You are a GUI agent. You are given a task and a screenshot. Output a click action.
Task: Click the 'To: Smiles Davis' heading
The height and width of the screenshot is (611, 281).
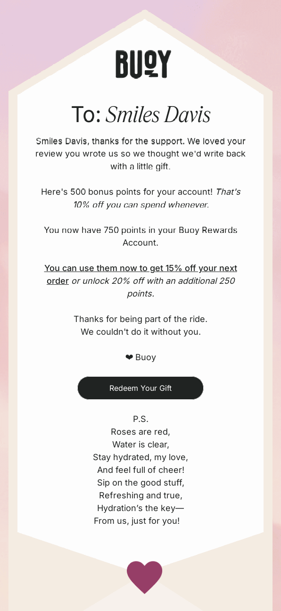pyautogui.click(x=140, y=115)
